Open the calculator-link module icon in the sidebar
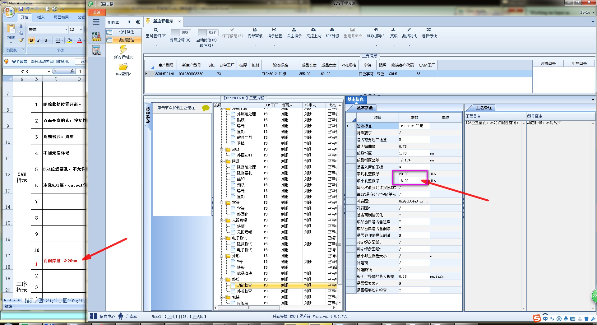597x325 pixels. pos(97,50)
